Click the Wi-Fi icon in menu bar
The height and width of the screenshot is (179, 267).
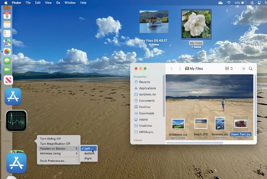pos(229,2)
